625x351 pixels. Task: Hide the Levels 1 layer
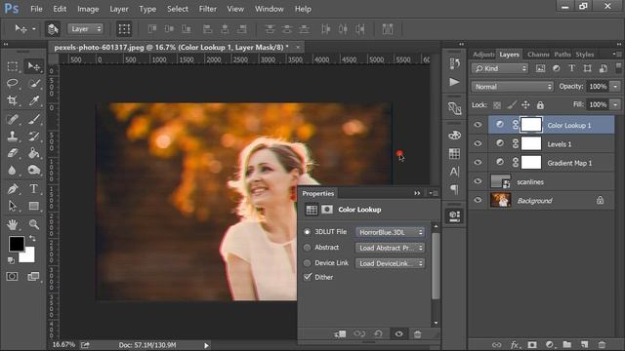[x=478, y=143]
